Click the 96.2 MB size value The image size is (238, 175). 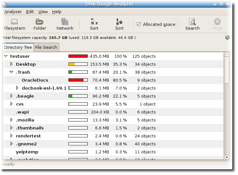[x=101, y=96]
